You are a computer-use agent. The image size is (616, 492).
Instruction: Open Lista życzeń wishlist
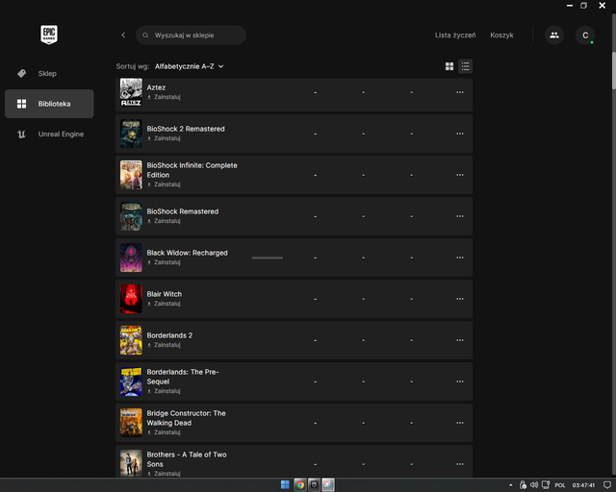(x=455, y=36)
